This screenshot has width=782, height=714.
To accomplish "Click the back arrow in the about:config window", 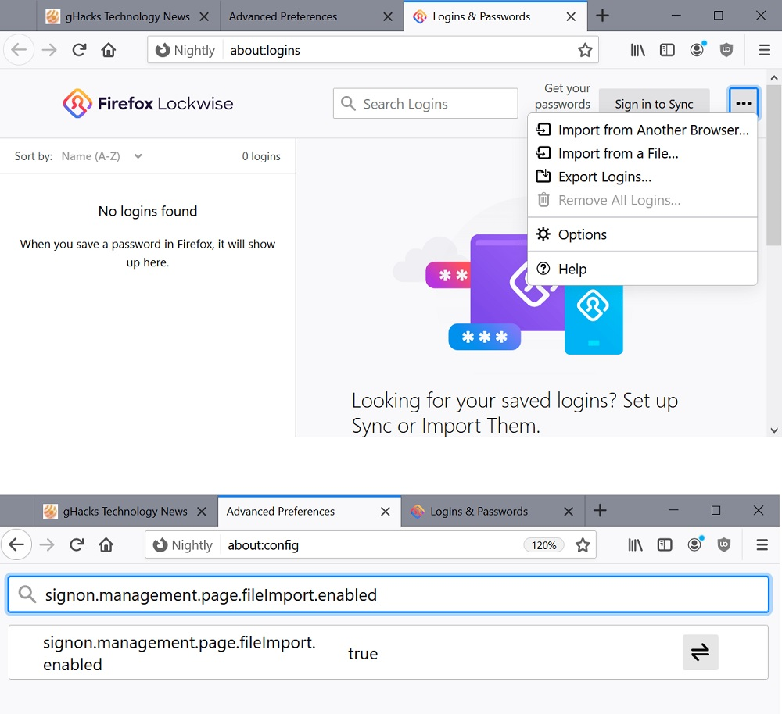I will click(x=16, y=544).
